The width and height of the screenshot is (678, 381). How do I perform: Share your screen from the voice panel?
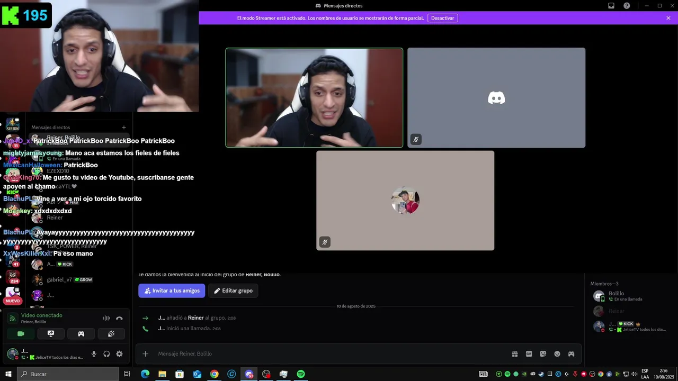click(x=51, y=334)
